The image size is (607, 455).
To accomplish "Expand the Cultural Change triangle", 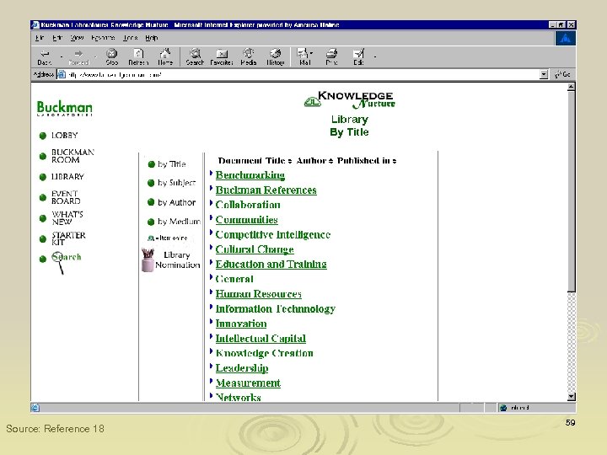I will tap(211, 247).
